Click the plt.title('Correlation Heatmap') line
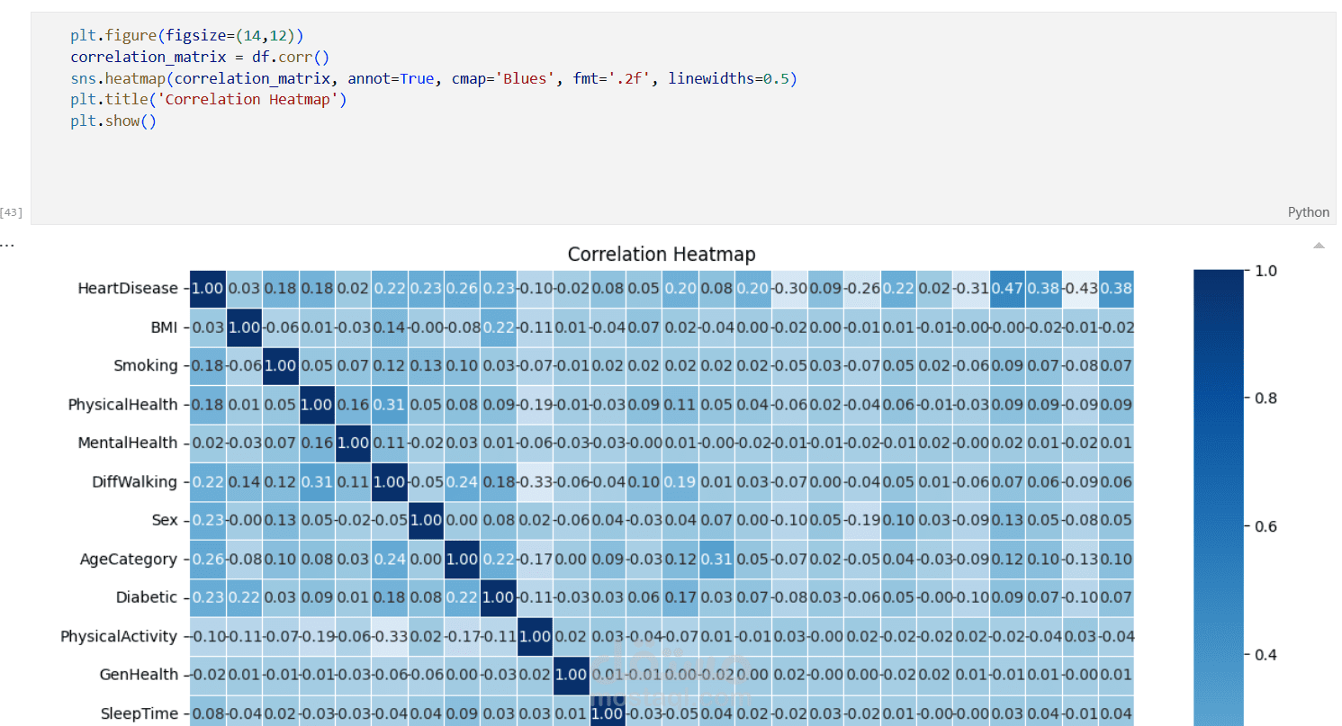Viewport: 1342px width, 726px height. [x=209, y=99]
